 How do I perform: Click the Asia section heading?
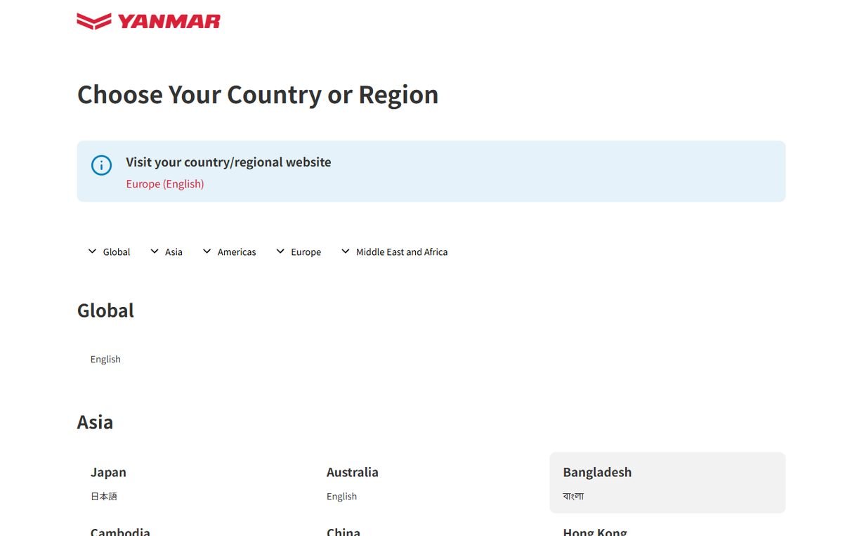pyautogui.click(x=95, y=422)
